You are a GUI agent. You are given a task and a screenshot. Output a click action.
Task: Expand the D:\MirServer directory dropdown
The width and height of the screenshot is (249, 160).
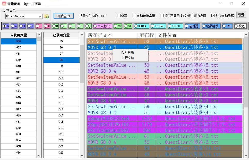click(x=40, y=16)
